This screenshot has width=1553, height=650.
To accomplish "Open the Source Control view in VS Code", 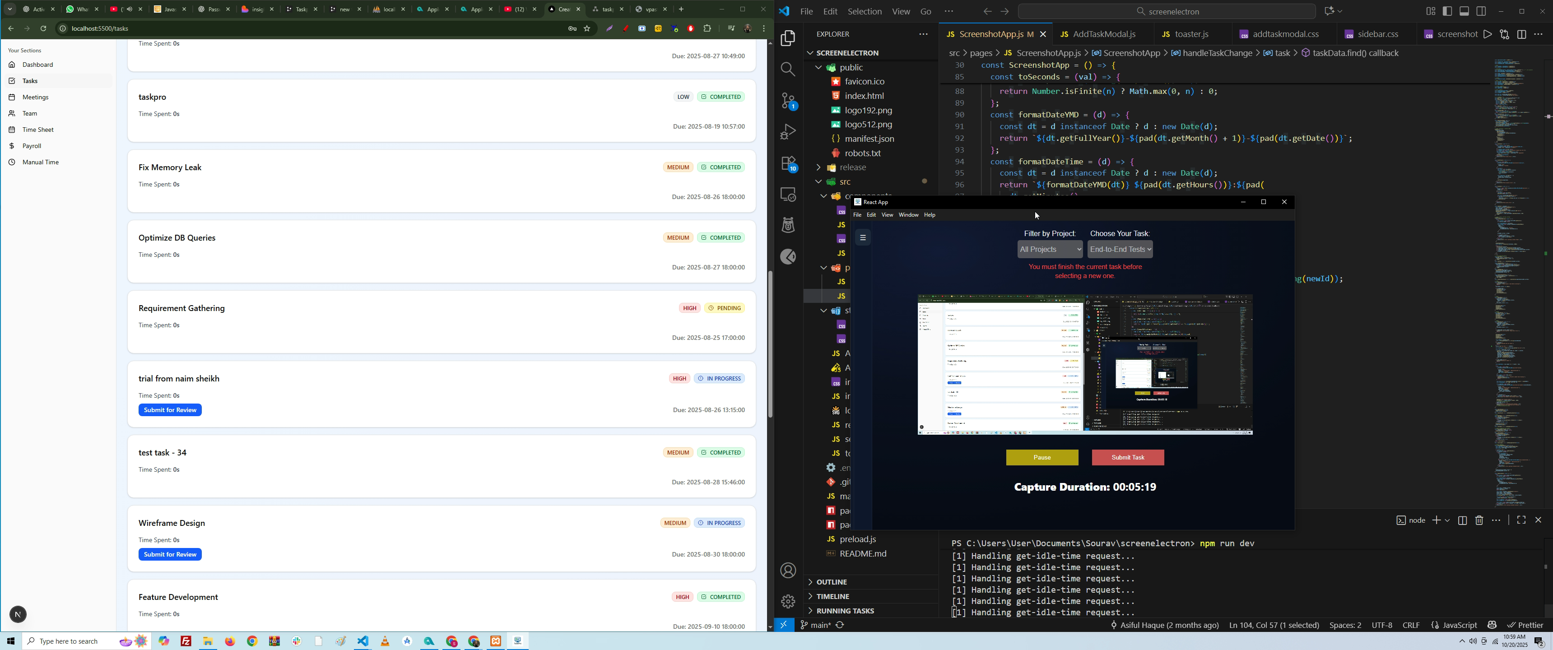I will tap(789, 101).
